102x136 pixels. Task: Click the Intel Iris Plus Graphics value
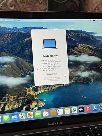click(54, 64)
